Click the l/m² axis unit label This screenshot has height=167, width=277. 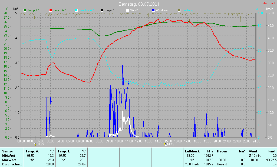click(15, 9)
